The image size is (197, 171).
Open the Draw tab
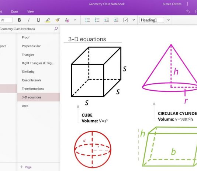(x=14, y=11)
